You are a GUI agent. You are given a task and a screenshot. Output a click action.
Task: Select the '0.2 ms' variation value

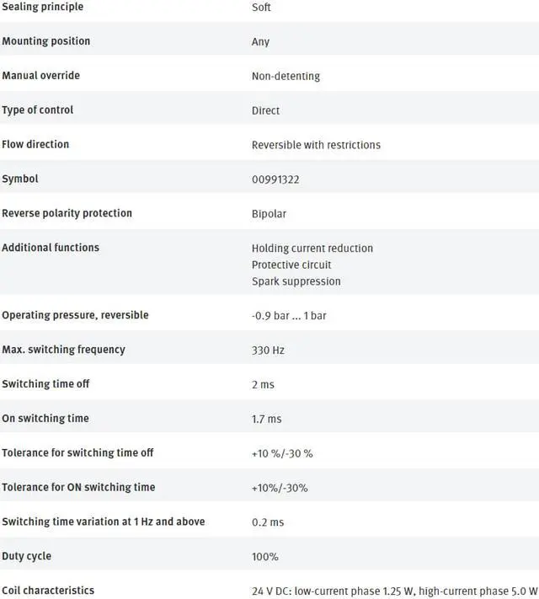point(266,522)
